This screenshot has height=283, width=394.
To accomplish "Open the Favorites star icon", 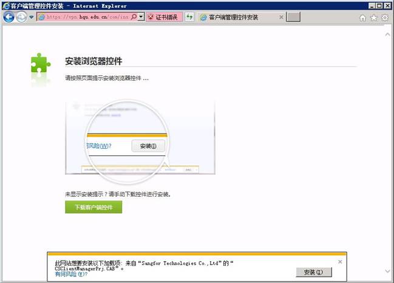I will coord(373,18).
